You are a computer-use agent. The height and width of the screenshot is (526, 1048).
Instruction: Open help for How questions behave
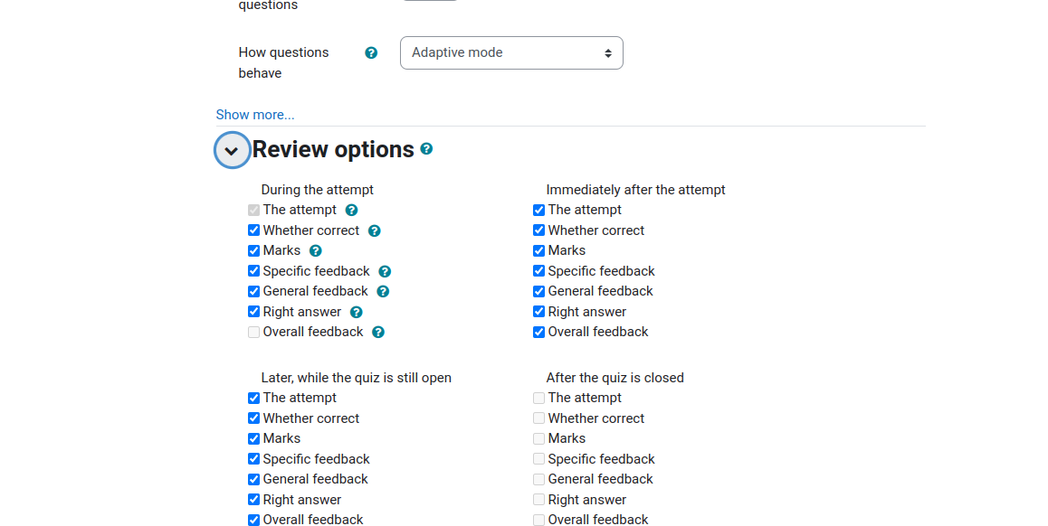(371, 52)
